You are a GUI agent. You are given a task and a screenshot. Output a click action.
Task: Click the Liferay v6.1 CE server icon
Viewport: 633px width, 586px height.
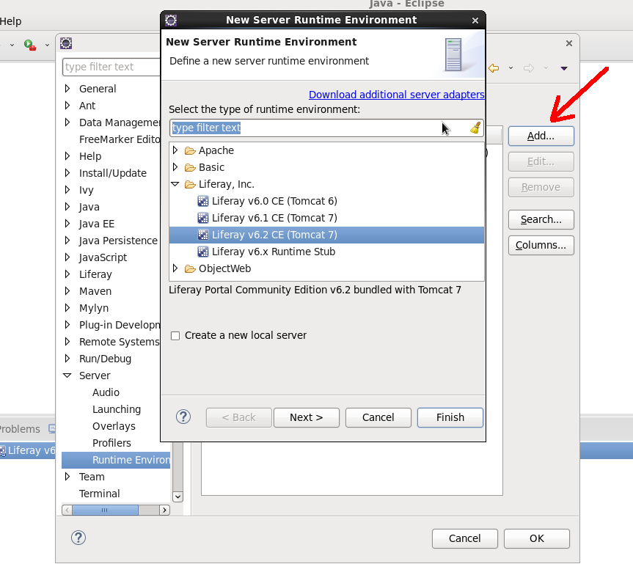tap(203, 218)
